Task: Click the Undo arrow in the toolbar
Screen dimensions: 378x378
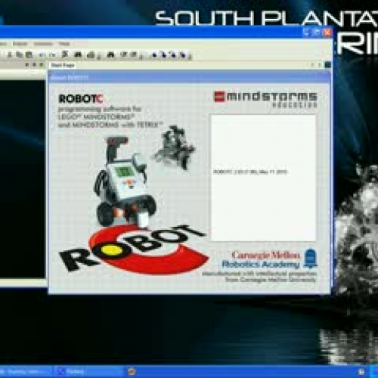Action: [42, 54]
